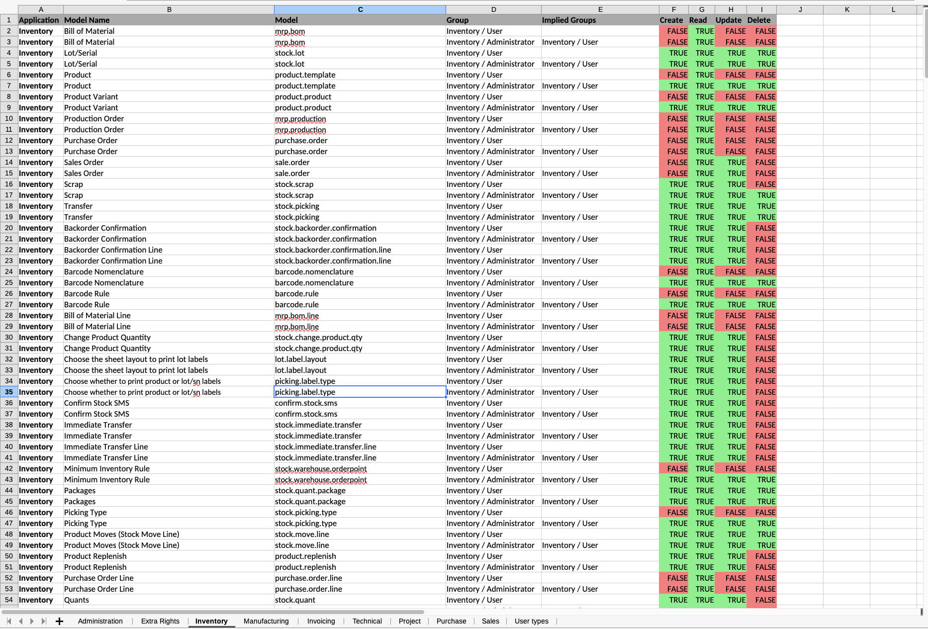Screen dimensions: 928x629
Task: Click the last-sheet navigation arrow
Action: tap(44, 621)
